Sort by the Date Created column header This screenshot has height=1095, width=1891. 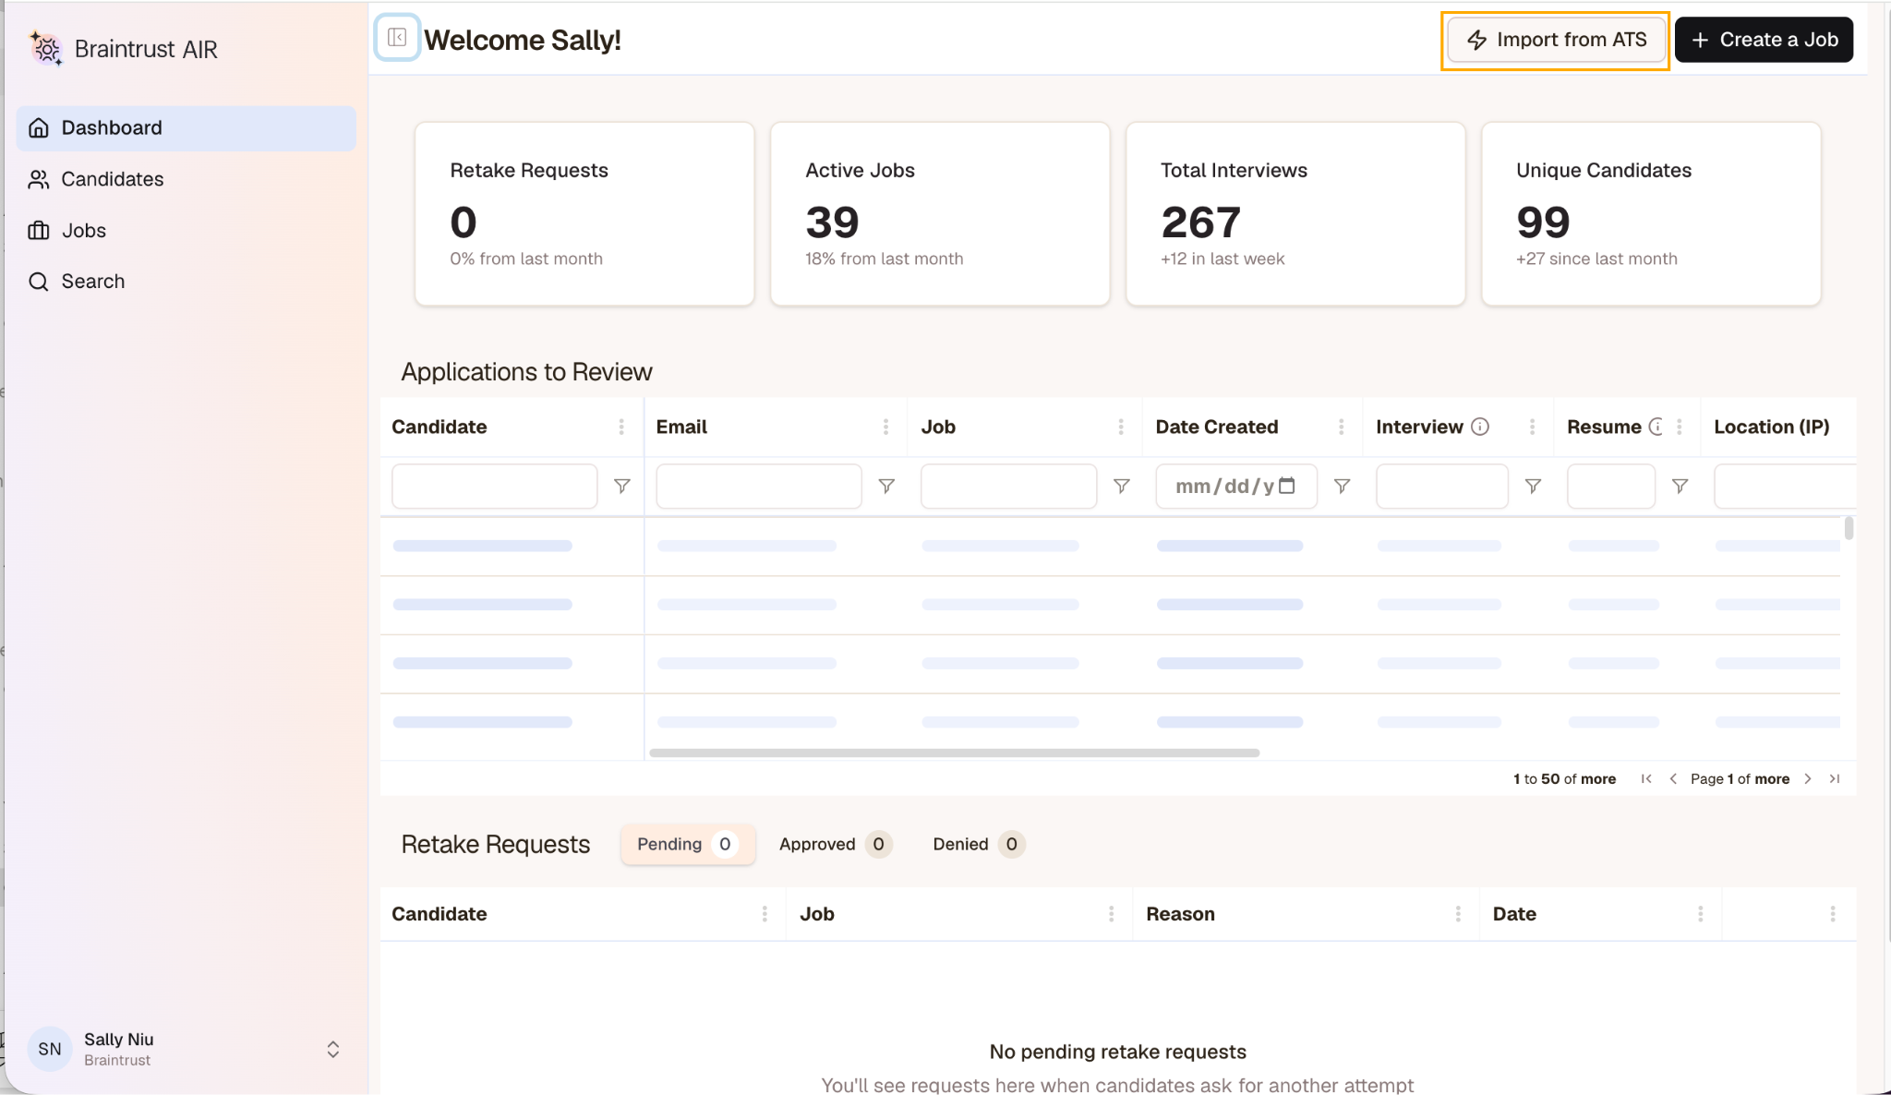coord(1217,427)
